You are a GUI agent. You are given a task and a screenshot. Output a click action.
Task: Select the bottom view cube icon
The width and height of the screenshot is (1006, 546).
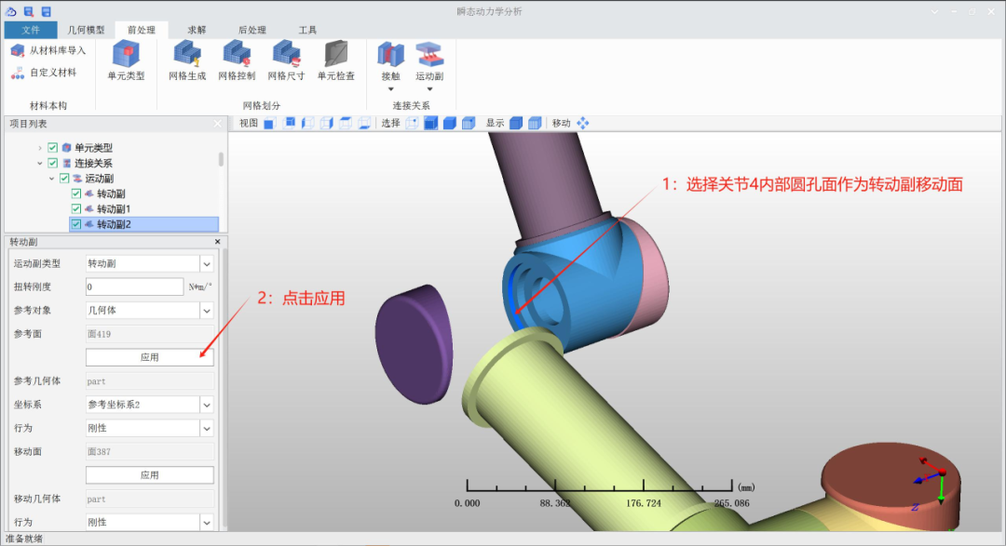364,123
